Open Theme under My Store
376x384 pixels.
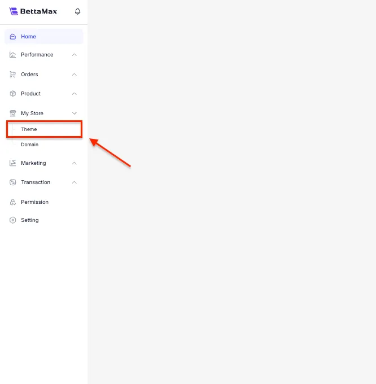coord(29,129)
